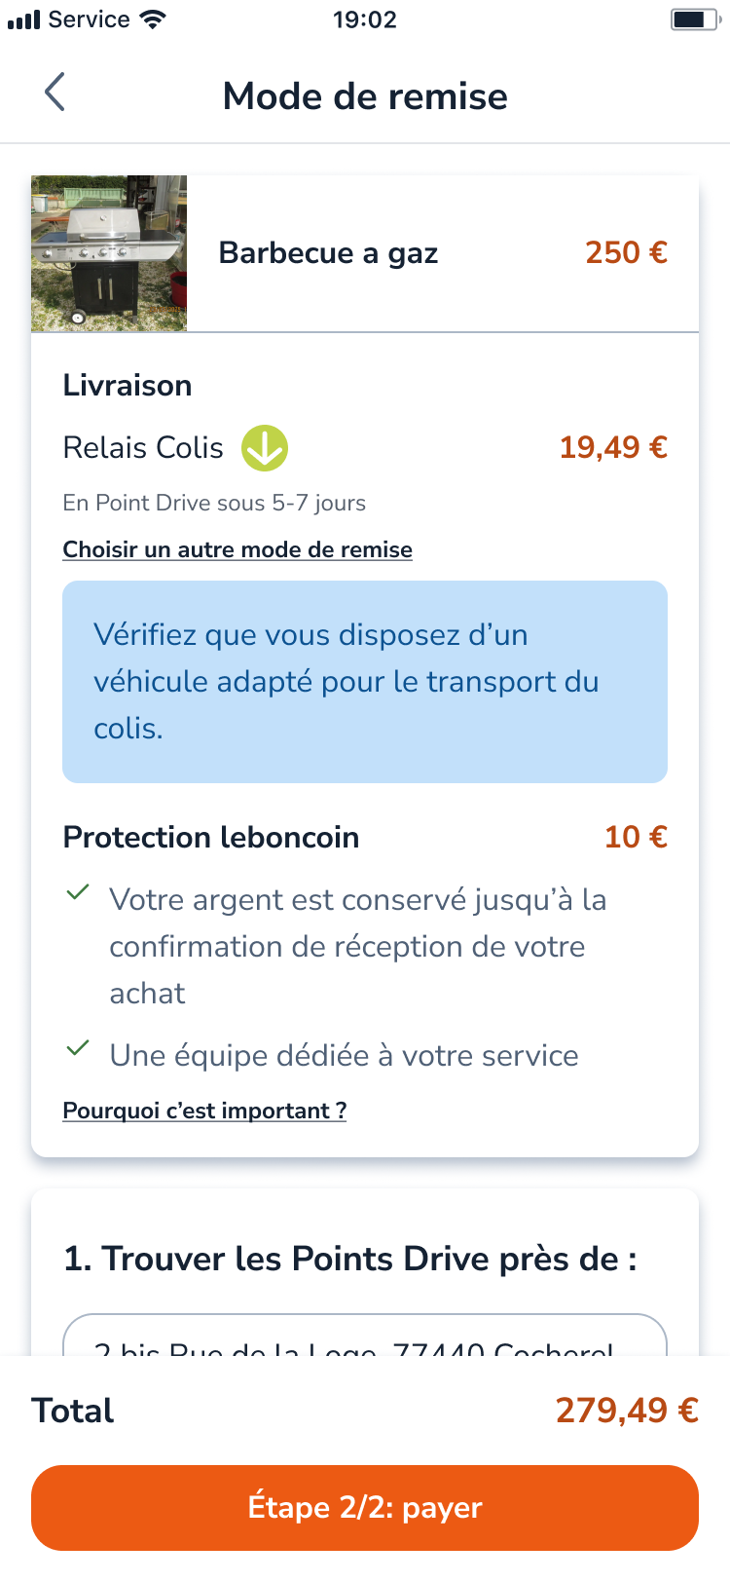Open "Pourquoi c'est important ?" link
This screenshot has width=730, height=1582.
click(x=204, y=1111)
